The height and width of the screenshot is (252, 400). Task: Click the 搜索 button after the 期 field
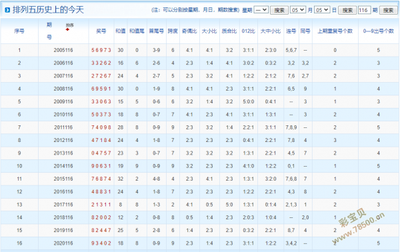388,10
